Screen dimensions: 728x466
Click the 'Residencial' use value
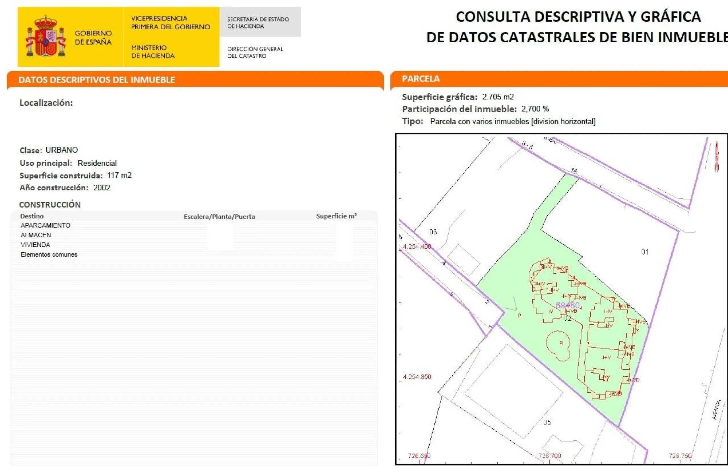coord(97,163)
